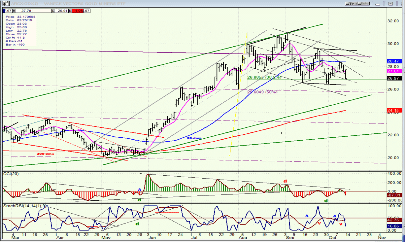
Task: Select the 26.8855 (38.2%) retracement label
Action: pos(264,77)
